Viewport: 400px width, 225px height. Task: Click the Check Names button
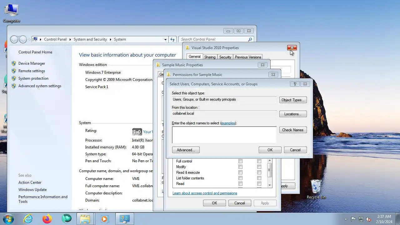293,130
